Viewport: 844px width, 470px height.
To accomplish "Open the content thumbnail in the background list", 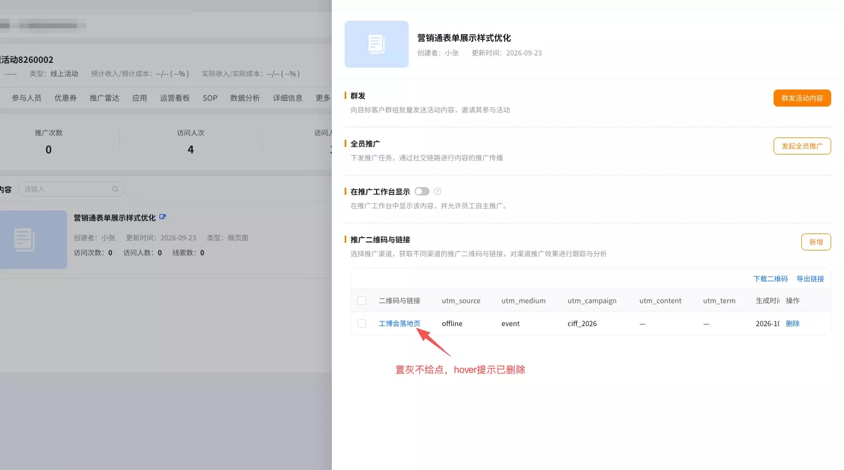I will [33, 240].
